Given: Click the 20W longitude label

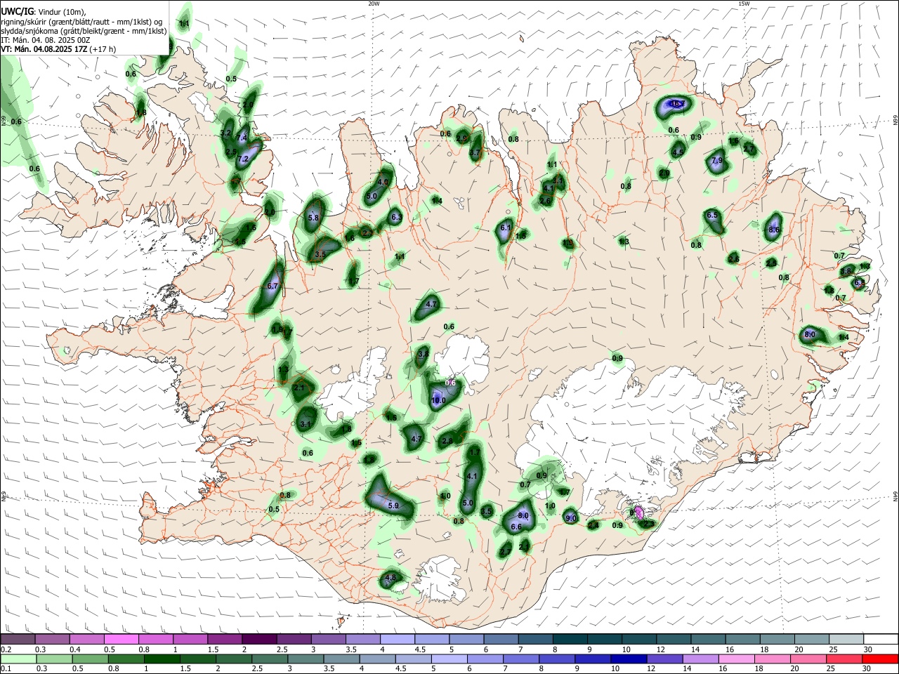Looking at the screenshot, I should (x=374, y=4).
